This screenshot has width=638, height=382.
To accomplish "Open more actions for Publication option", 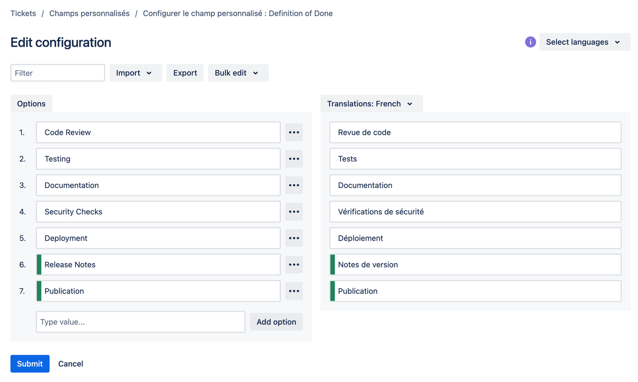I will [294, 291].
